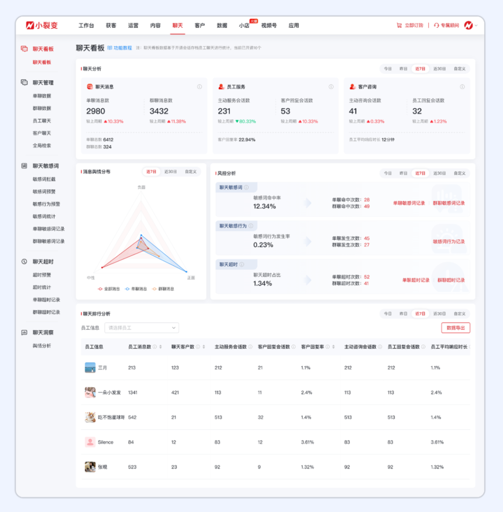Click info icon on 客户咨询 card
The width and height of the screenshot is (503, 512).
(462, 87)
